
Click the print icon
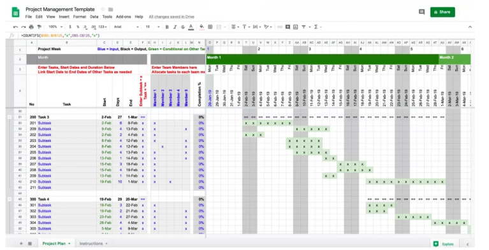[x=31, y=27]
